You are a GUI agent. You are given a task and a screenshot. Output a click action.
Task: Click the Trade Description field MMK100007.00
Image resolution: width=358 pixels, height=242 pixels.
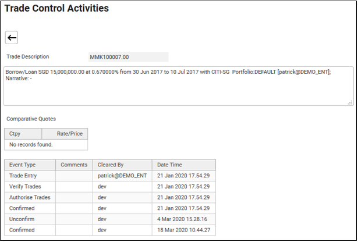point(128,57)
